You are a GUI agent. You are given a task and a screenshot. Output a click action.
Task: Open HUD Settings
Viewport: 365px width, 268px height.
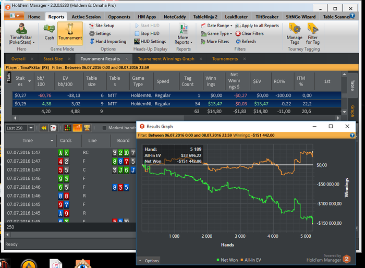[x=150, y=41]
